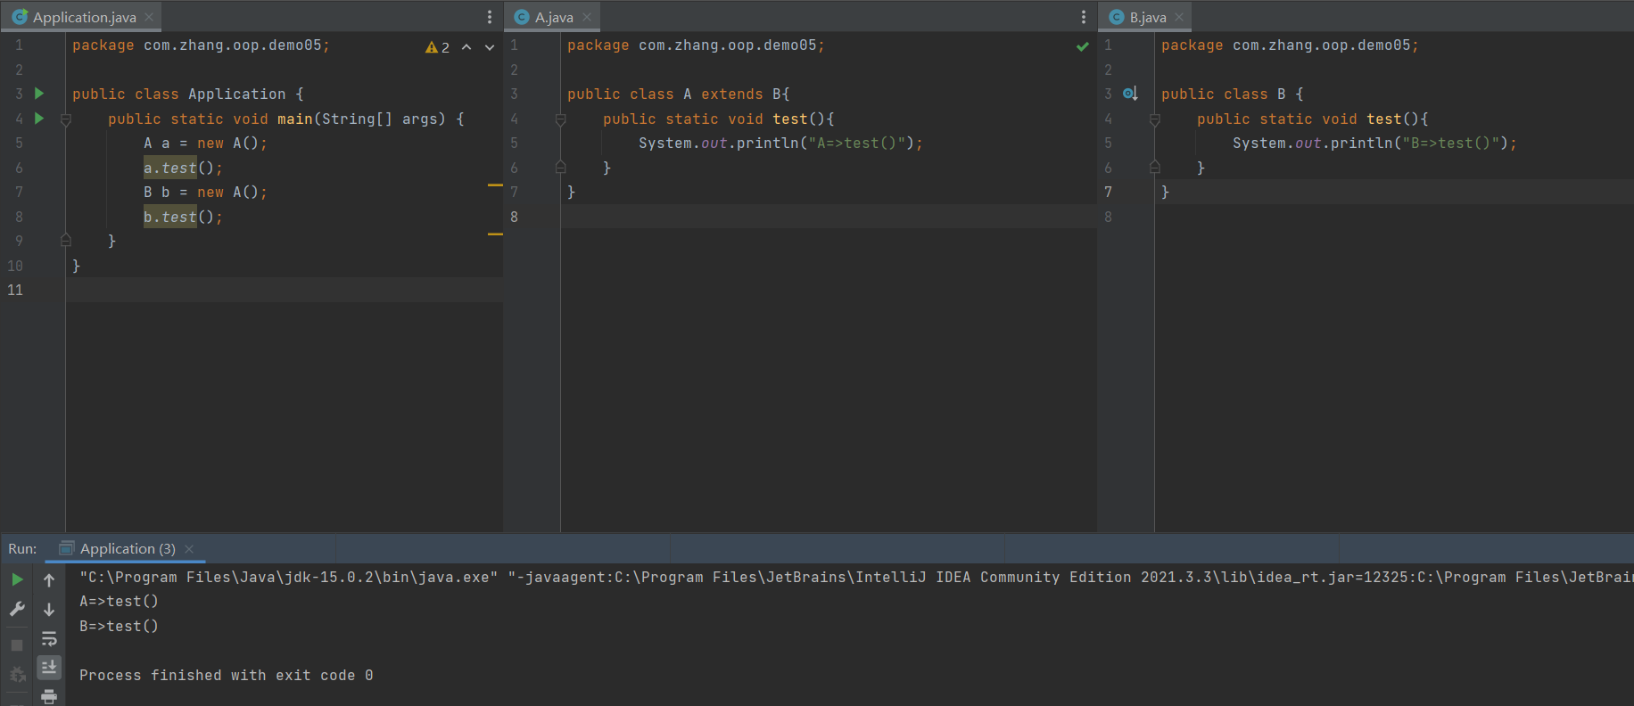Screen dimensions: 1634x706
Task: Click the package statement in B.java
Action: (x=1290, y=45)
